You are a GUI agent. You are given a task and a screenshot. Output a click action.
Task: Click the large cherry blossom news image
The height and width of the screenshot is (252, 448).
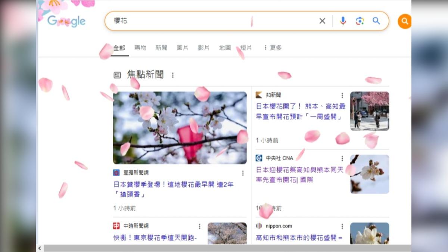(x=180, y=128)
